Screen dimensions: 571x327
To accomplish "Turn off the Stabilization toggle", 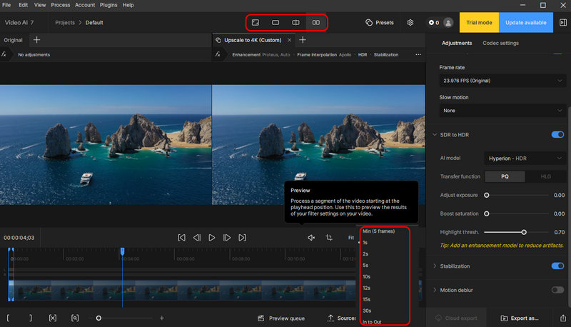I will click(557, 266).
